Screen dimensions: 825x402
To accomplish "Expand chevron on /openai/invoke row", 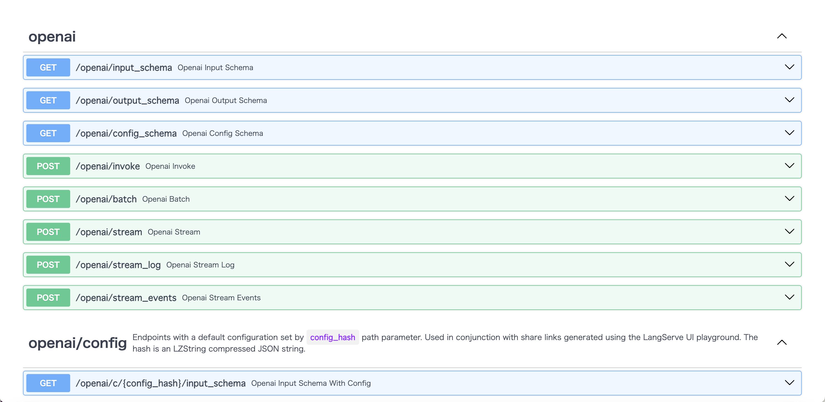I will coord(789,166).
